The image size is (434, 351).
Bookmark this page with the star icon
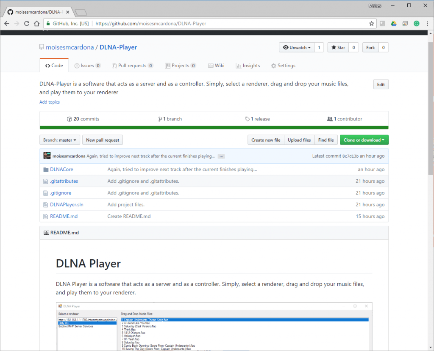tap(371, 24)
